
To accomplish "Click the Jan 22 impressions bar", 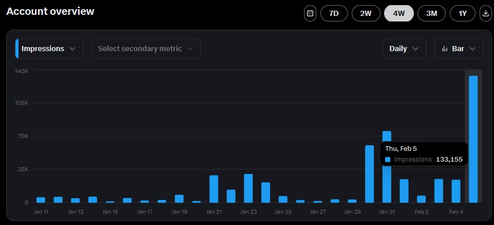I will (x=231, y=196).
